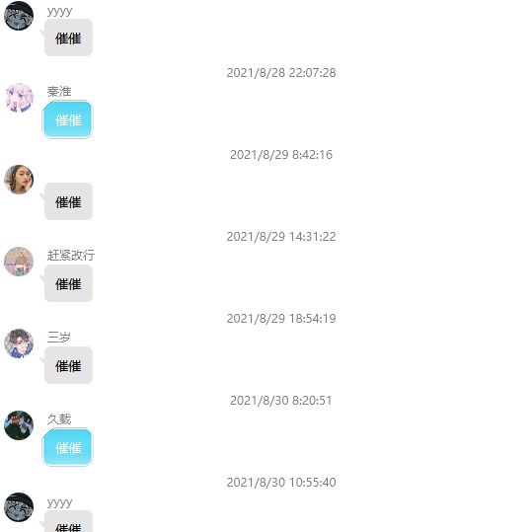Click timestamp 2021/8/28 22:07:28

pyautogui.click(x=281, y=73)
